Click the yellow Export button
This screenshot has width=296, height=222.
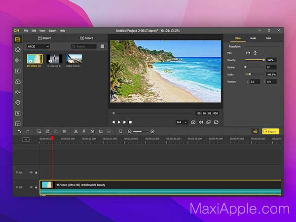tap(270, 131)
